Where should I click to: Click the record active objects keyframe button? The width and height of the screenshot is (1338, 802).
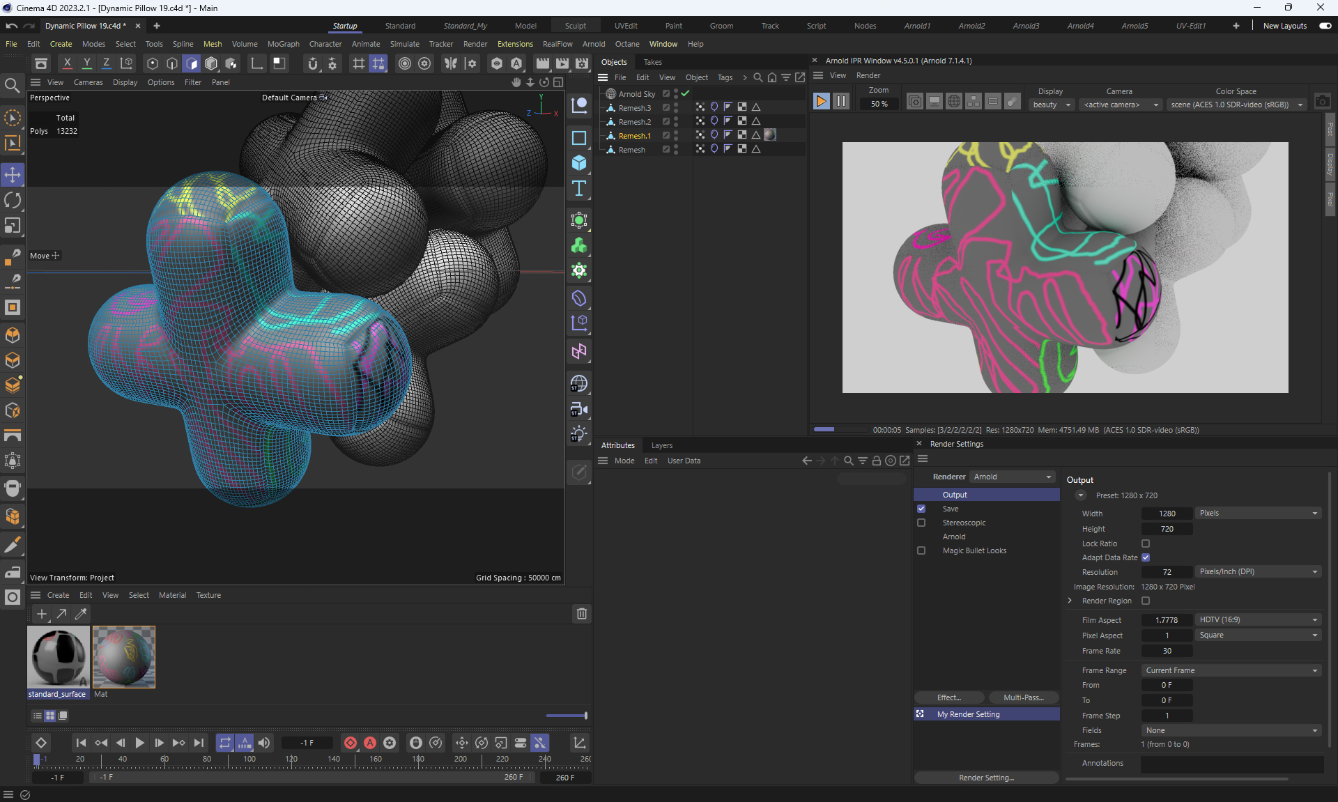(x=351, y=743)
